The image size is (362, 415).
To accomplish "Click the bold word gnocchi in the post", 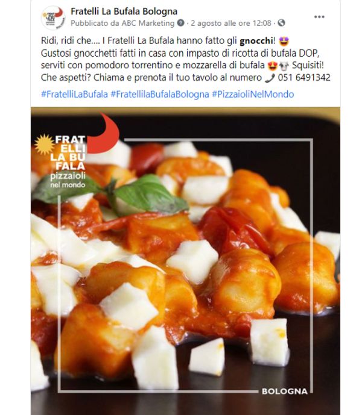I will [x=256, y=41].
